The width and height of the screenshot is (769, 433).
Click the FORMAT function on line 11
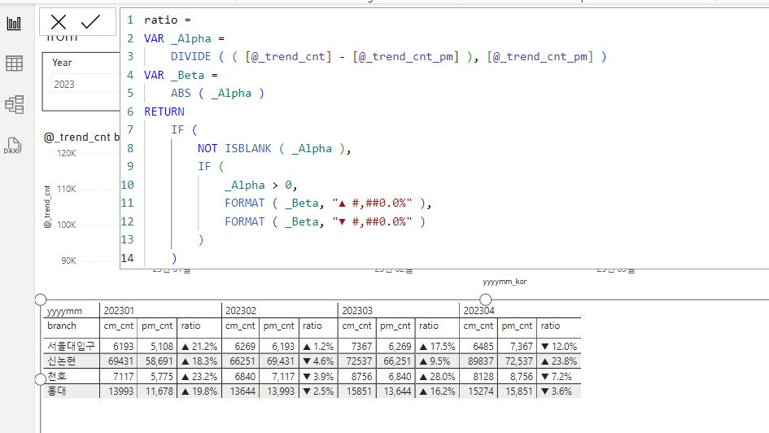pyautogui.click(x=245, y=203)
